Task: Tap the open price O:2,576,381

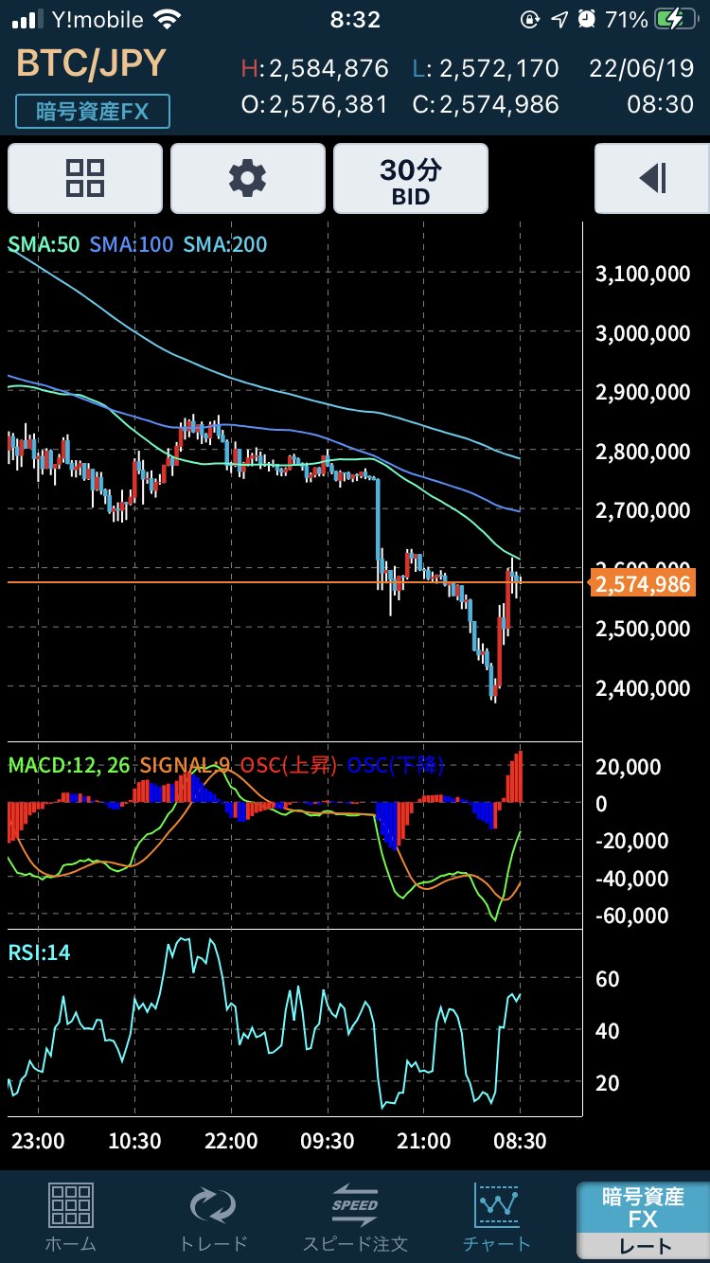Action: tap(314, 104)
